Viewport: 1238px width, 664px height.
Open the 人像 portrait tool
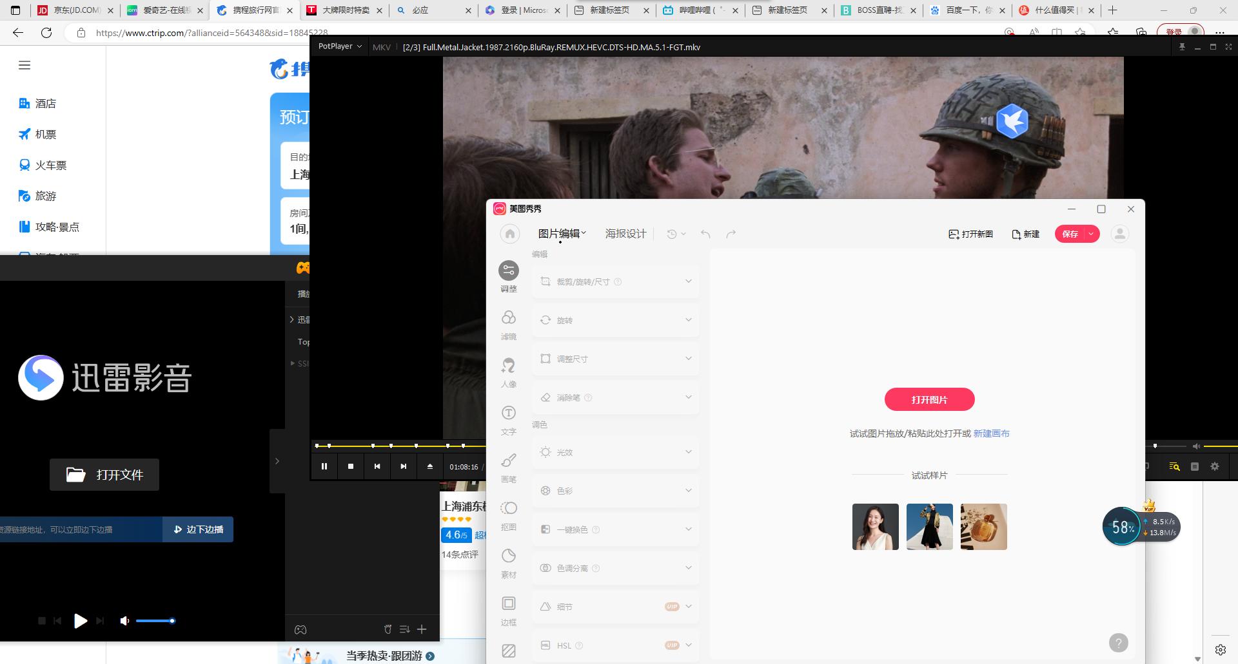[508, 372]
